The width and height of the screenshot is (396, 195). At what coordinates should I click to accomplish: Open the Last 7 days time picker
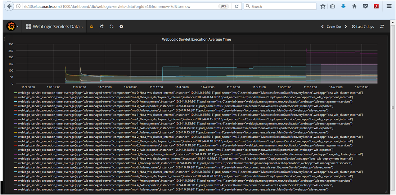363,27
